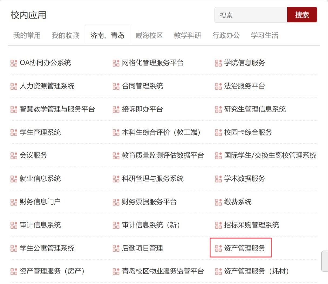Click the icon before 科研管理与服务系统

pyautogui.click(x=116, y=179)
